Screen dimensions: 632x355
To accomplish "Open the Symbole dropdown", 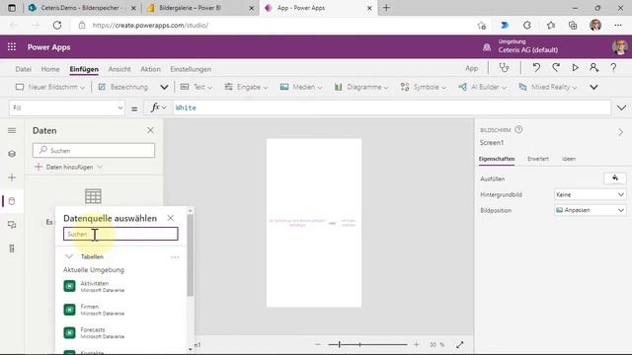I will 424,87.
